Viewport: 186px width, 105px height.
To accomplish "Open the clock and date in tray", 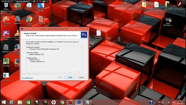I will (181, 102).
